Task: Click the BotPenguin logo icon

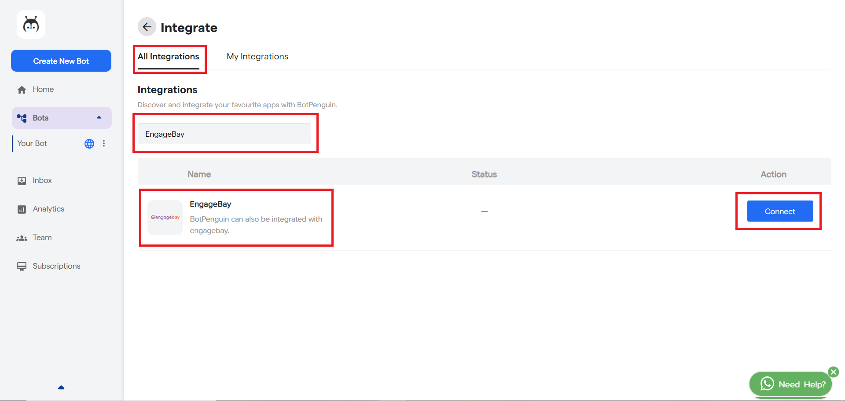Action: tap(31, 25)
